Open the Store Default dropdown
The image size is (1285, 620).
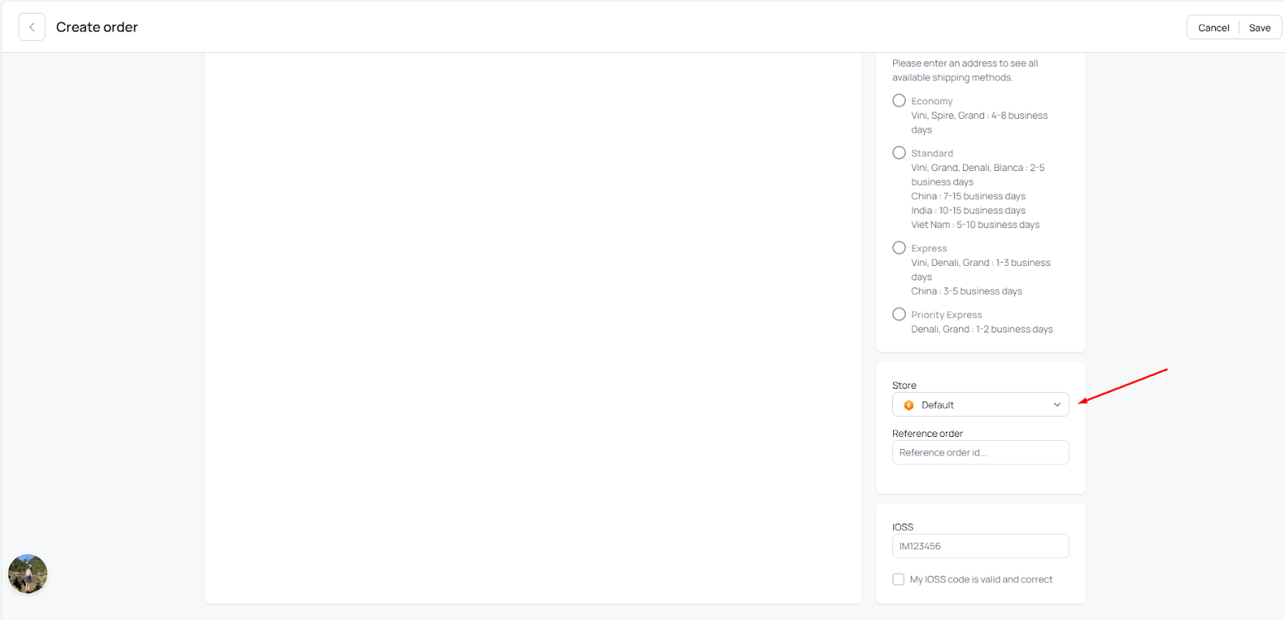[x=981, y=405]
